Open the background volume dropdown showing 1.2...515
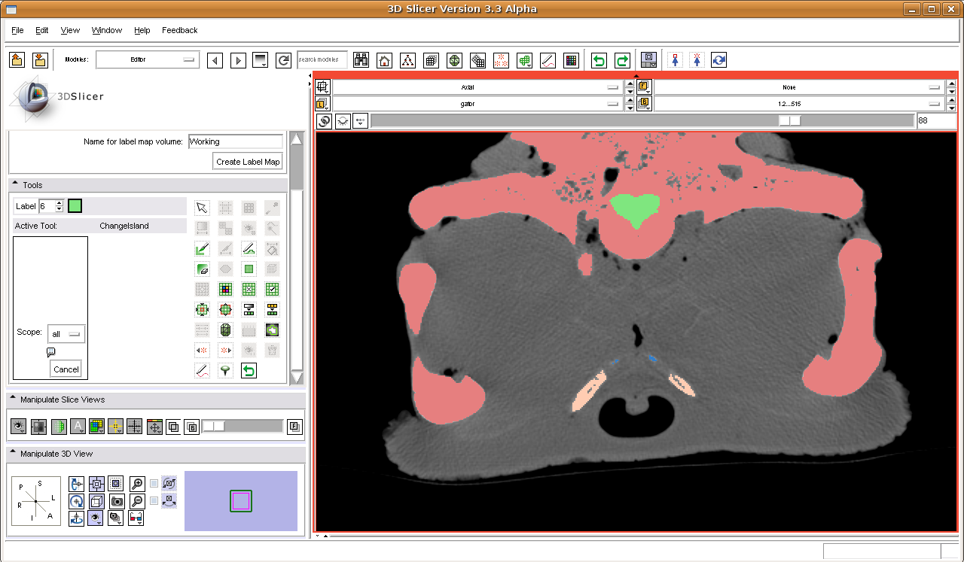Image resolution: width=964 pixels, height=562 pixels. click(x=798, y=104)
